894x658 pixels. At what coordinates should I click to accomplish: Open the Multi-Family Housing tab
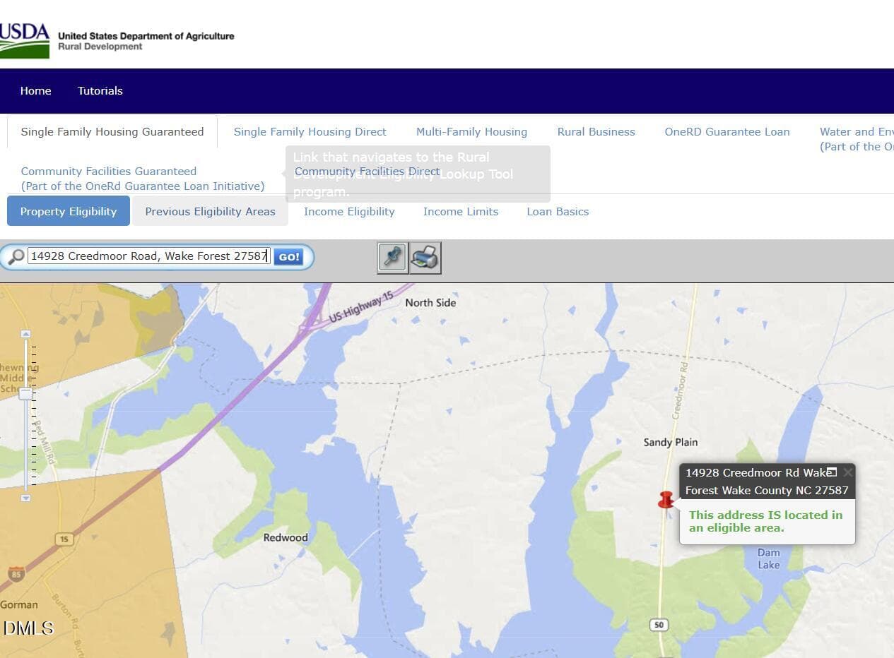[x=471, y=132]
